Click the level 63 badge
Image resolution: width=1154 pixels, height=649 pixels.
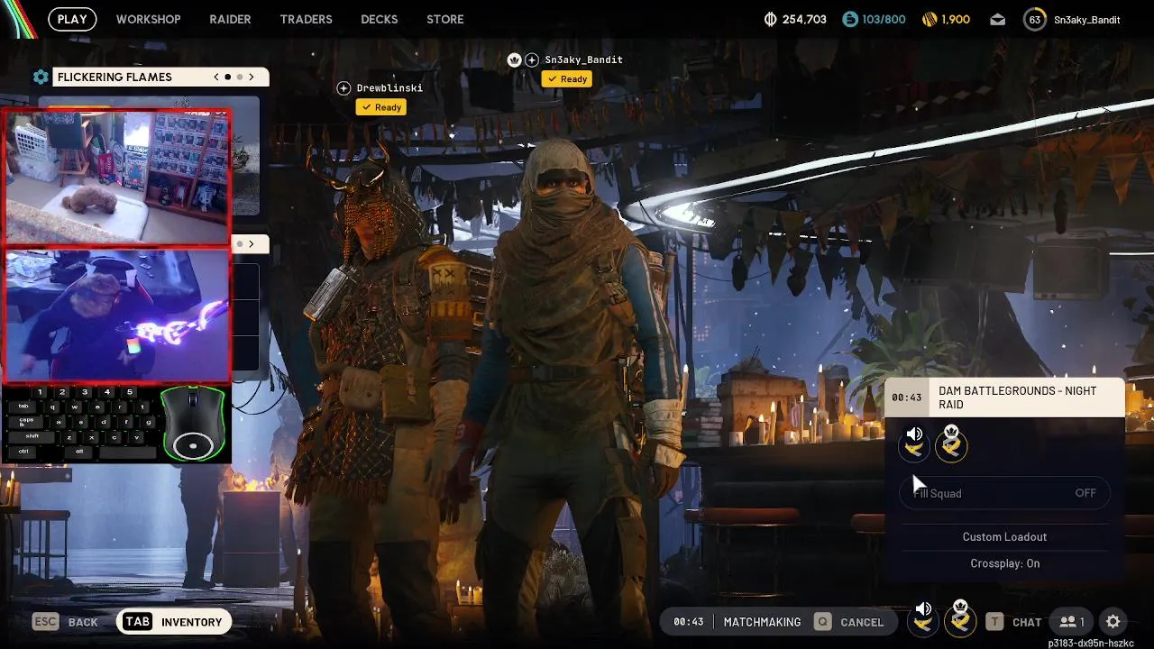[x=1034, y=19]
